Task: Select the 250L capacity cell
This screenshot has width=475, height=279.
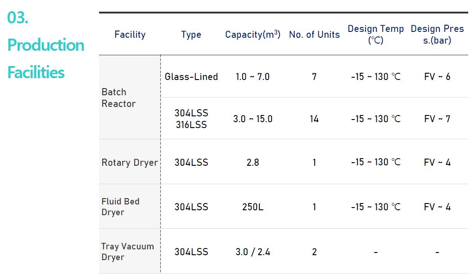Action: pos(253,207)
